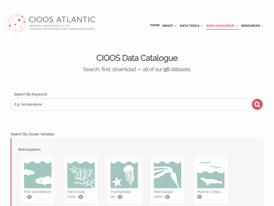Click the count badge under Marine turtles
This screenshot has width=274, height=206.
click(200, 197)
